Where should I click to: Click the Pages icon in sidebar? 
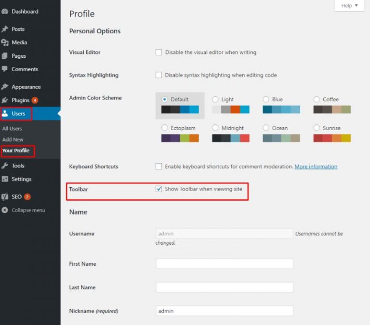tap(5, 56)
